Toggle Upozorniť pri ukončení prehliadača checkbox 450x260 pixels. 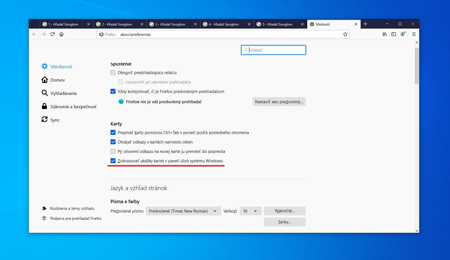click(x=121, y=82)
